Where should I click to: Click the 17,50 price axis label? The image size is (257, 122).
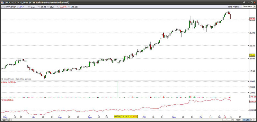click(x=252, y=71)
